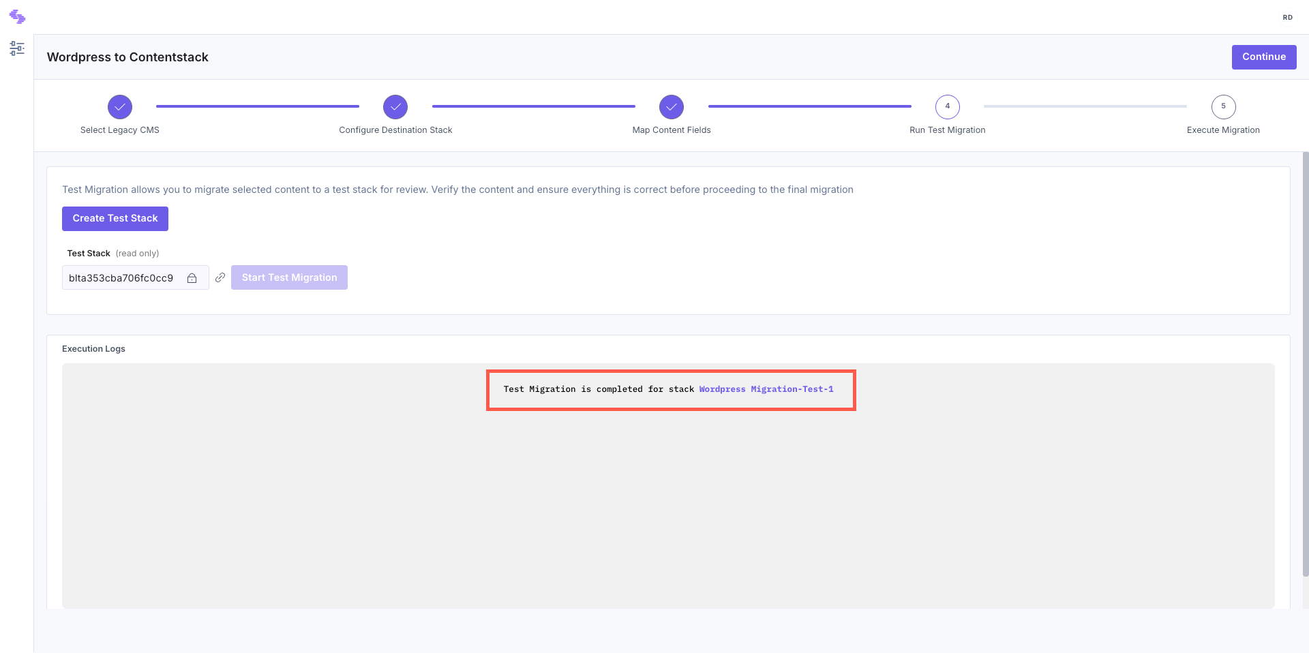The height and width of the screenshot is (653, 1309).
Task: Click the link icon beside Test Stack field
Action: tap(220, 277)
